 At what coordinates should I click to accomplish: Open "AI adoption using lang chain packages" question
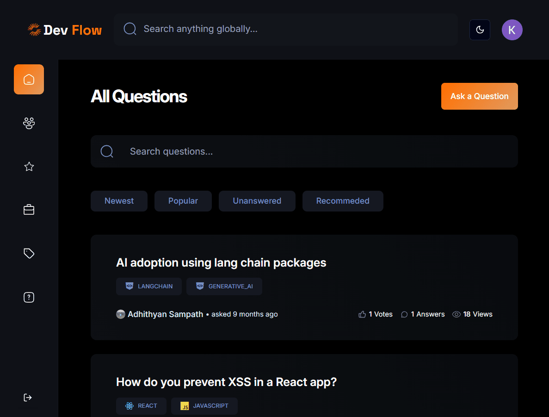221,263
